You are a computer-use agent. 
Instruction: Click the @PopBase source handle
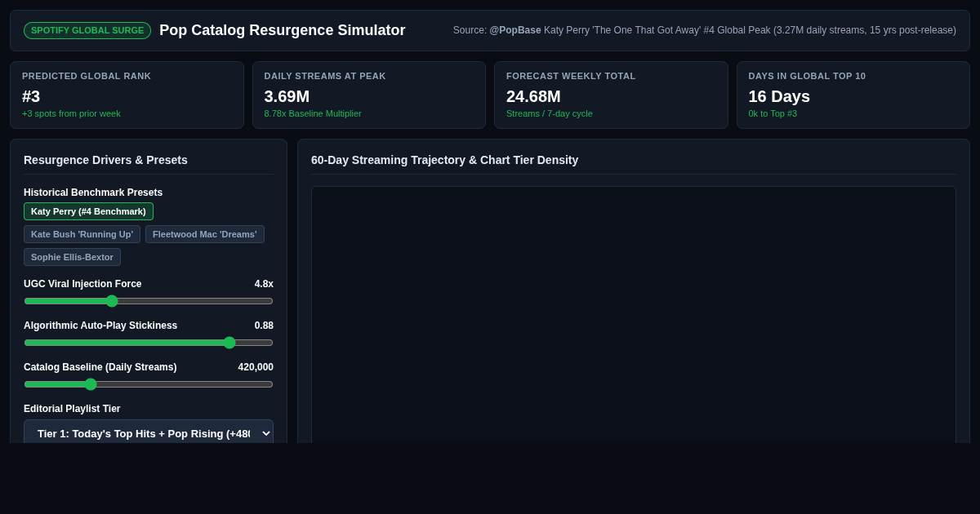pyautogui.click(x=515, y=30)
